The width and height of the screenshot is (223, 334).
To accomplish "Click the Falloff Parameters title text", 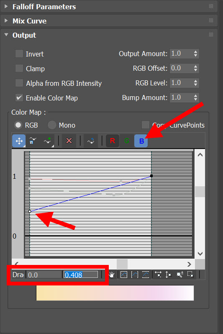I will click(44, 7).
